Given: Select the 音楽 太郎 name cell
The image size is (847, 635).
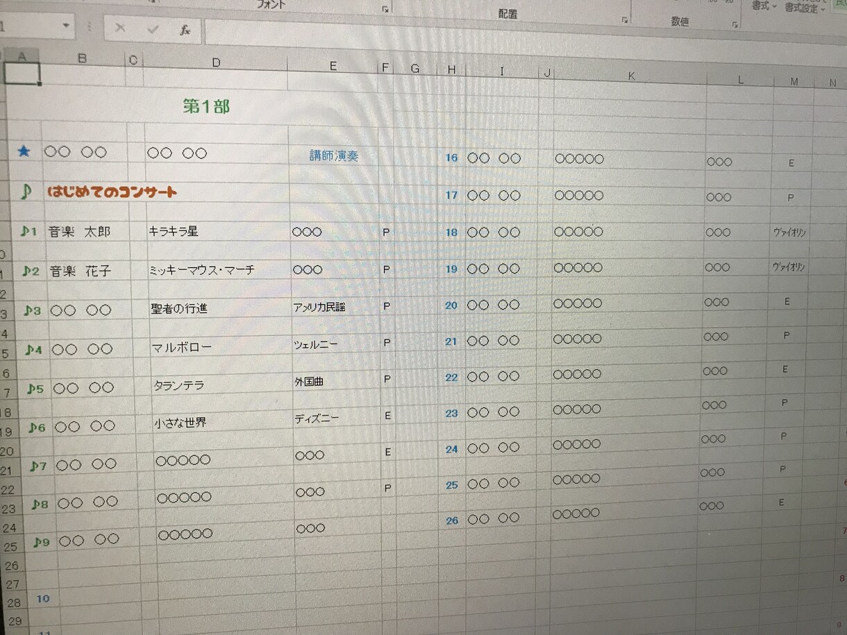Looking at the screenshot, I should [79, 231].
